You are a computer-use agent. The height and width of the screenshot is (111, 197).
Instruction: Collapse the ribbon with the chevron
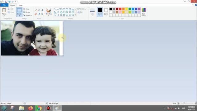pyautogui.click(x=193, y=5)
